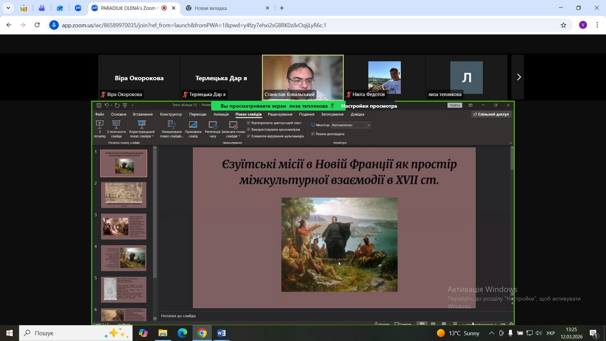Start slideshow from current slide
The height and width of the screenshot is (341, 606).
click(x=116, y=125)
